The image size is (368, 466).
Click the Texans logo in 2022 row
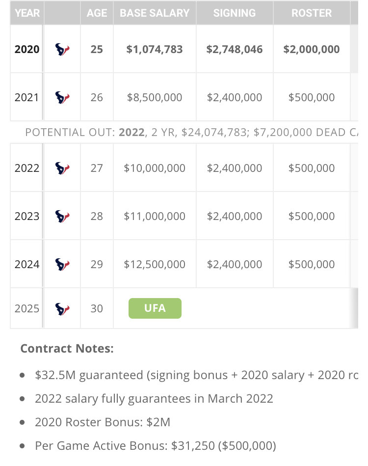pos(62,168)
